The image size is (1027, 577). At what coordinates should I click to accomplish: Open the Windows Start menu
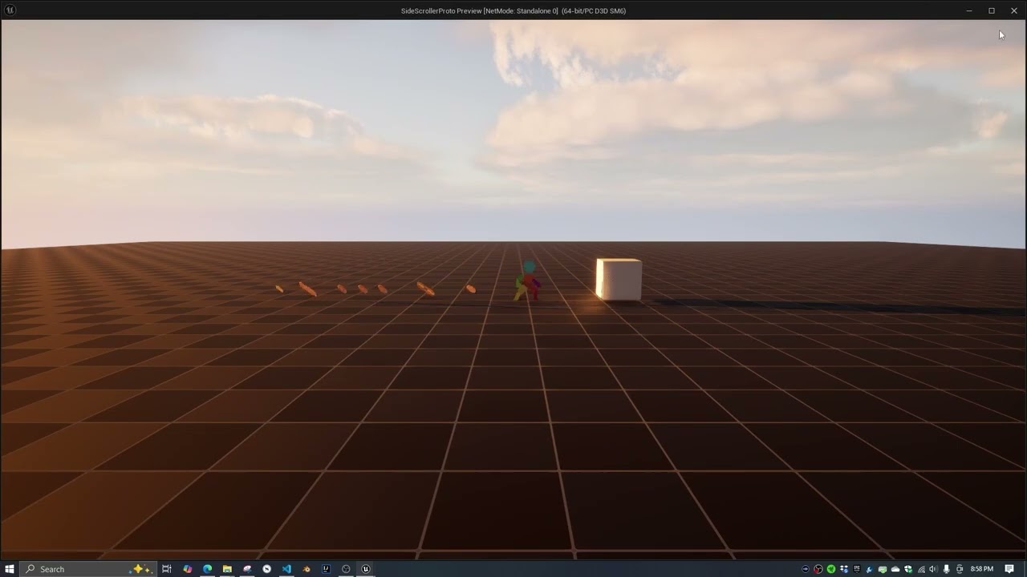point(10,569)
